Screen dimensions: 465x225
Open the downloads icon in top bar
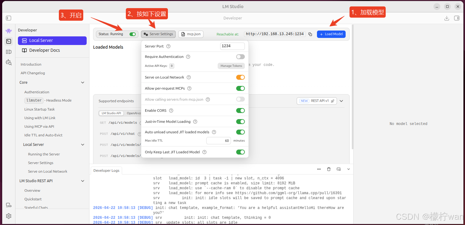pyautogui.click(x=447, y=18)
